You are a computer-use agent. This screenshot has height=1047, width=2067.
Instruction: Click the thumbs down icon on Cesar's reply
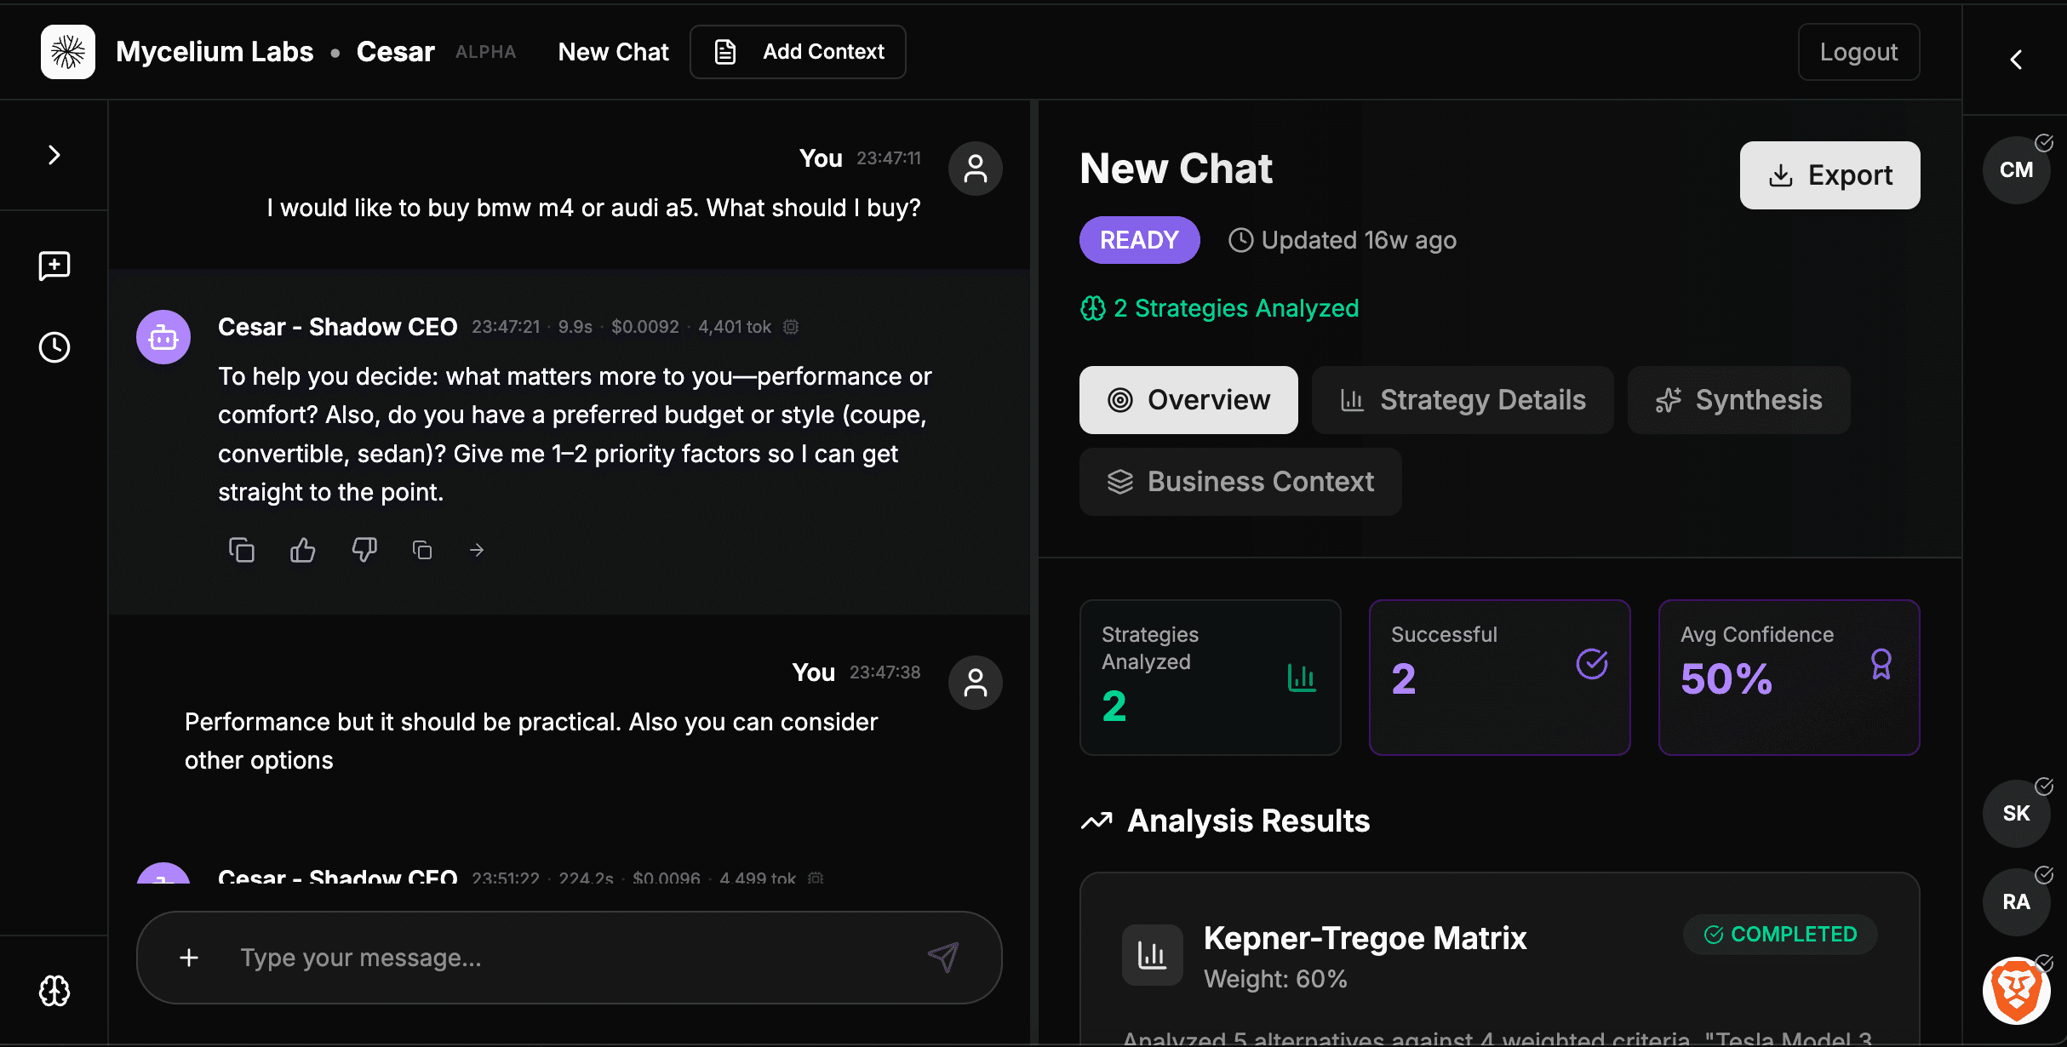pos(364,550)
